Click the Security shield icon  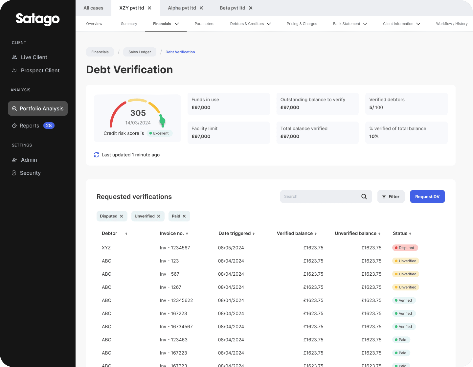14,173
